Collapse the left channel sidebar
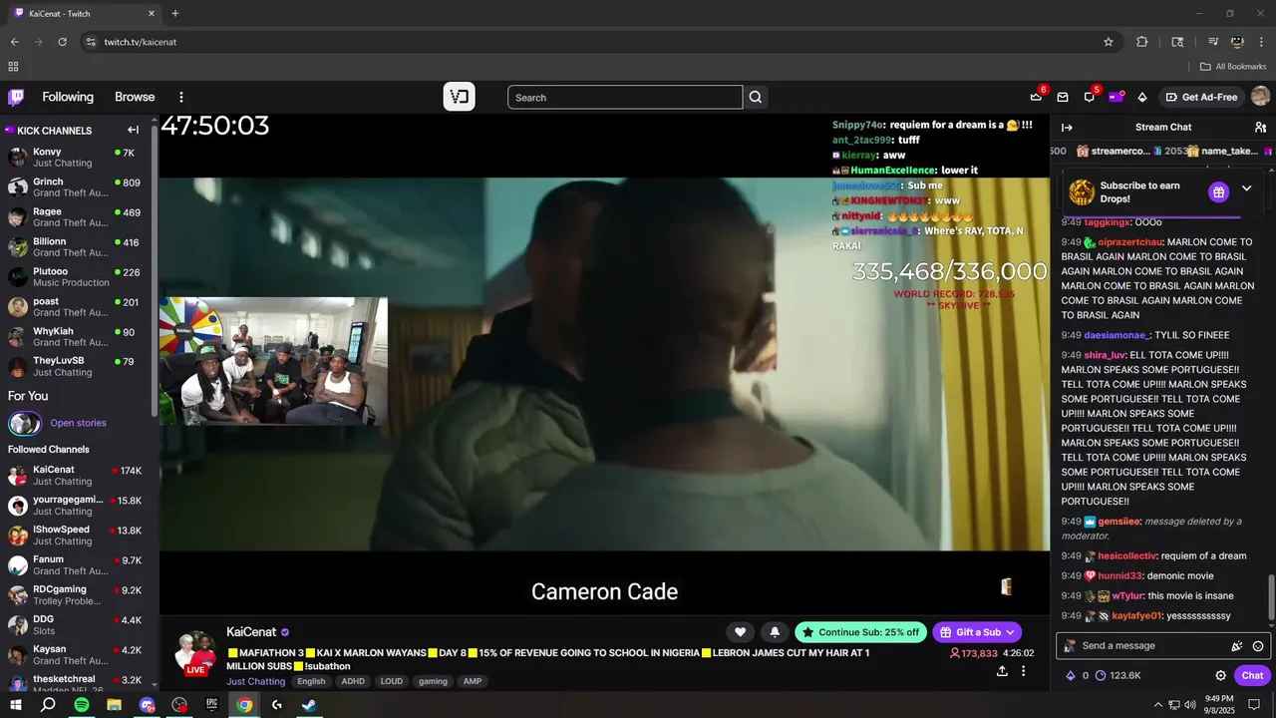Image resolution: width=1276 pixels, height=718 pixels. coord(134,130)
